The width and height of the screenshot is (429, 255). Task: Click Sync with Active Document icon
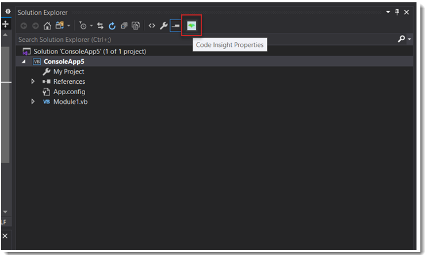(x=100, y=26)
